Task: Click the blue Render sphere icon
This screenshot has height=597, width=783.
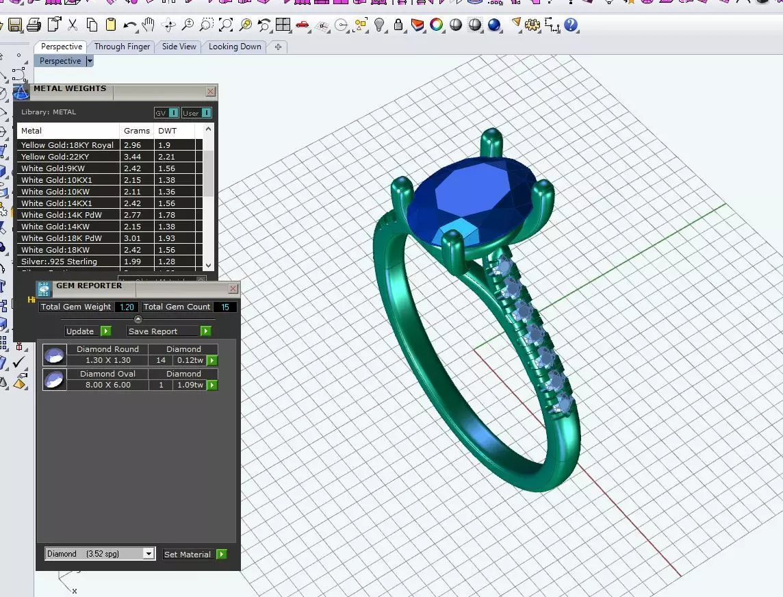Action: (494, 25)
